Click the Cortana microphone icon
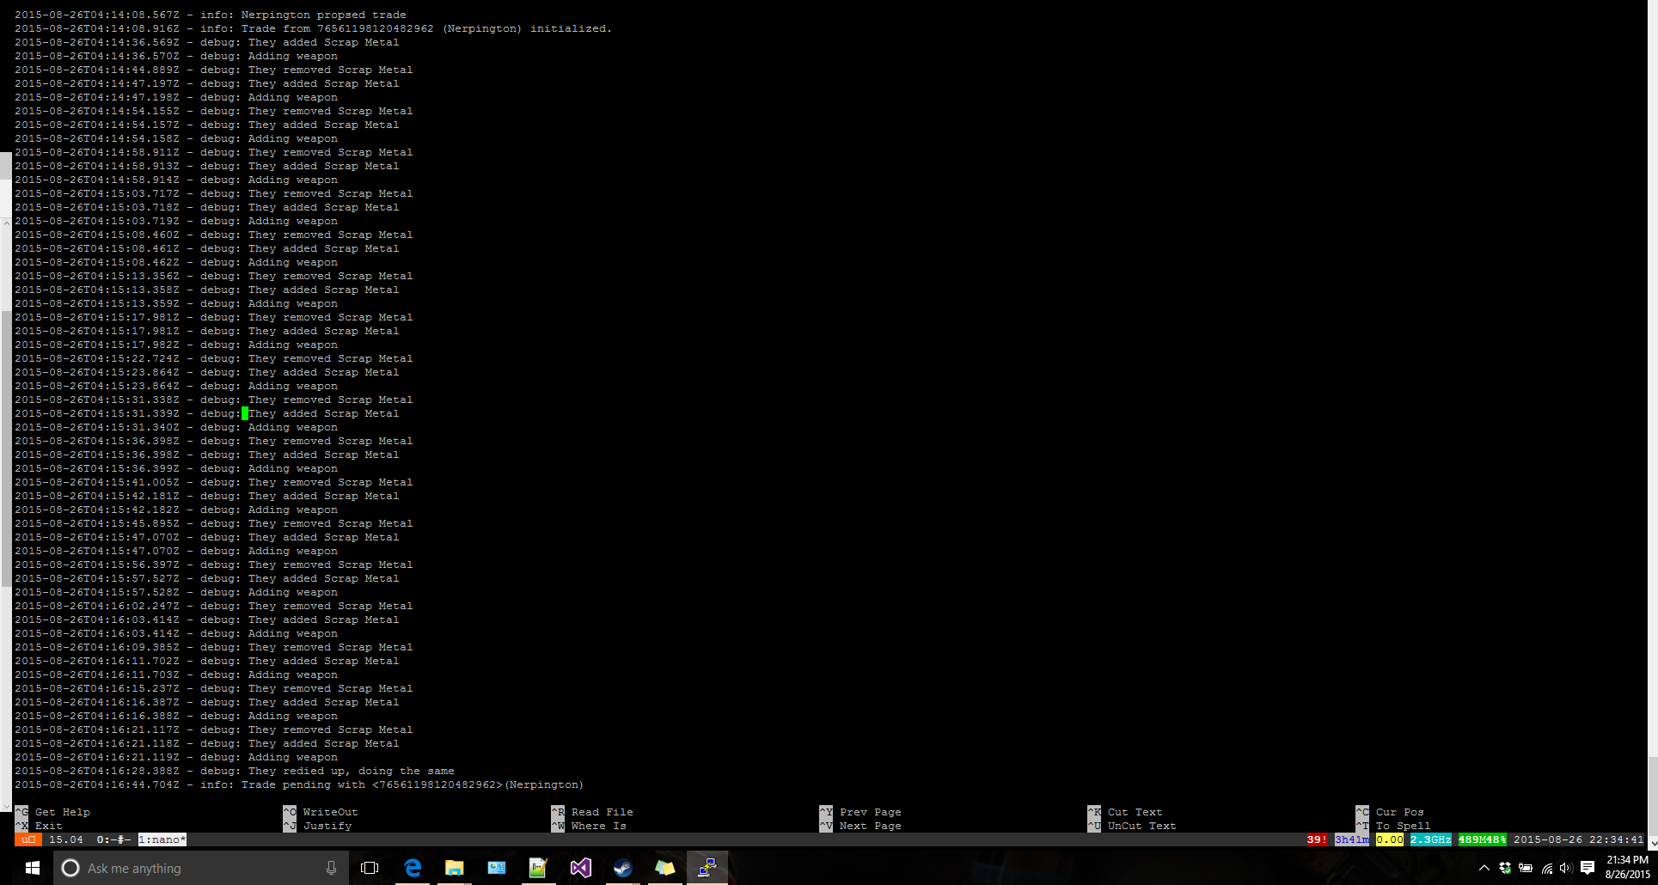Image resolution: width=1658 pixels, height=885 pixels. pos(331,868)
